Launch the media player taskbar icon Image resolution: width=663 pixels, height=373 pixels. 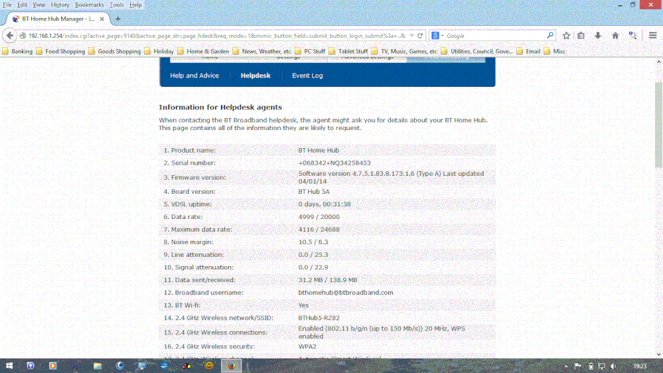coord(53,366)
